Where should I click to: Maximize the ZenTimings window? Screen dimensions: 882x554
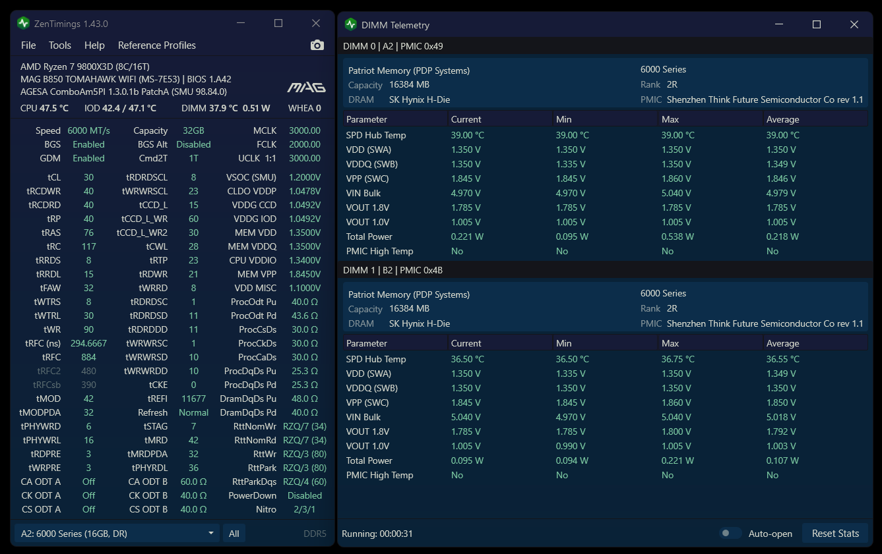coord(278,24)
